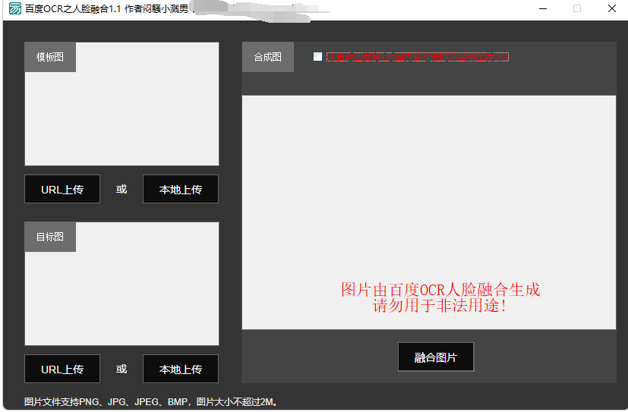This screenshot has width=628, height=412.
Task: Click the 模板图 template image preview area
Action: [x=121, y=104]
